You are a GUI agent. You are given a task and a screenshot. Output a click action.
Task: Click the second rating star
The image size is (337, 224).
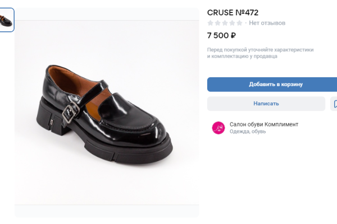pyautogui.click(x=218, y=23)
